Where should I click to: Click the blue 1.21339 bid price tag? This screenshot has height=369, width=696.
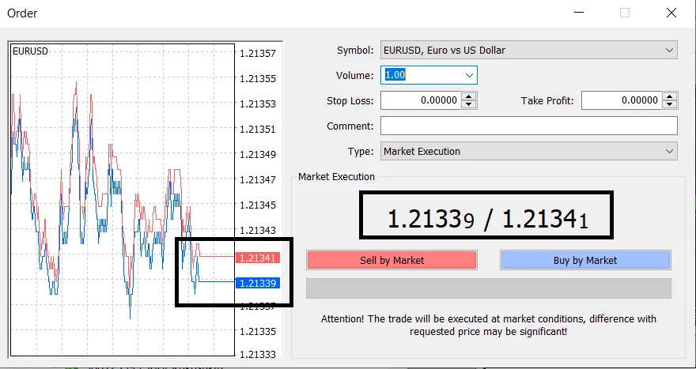[x=256, y=283]
